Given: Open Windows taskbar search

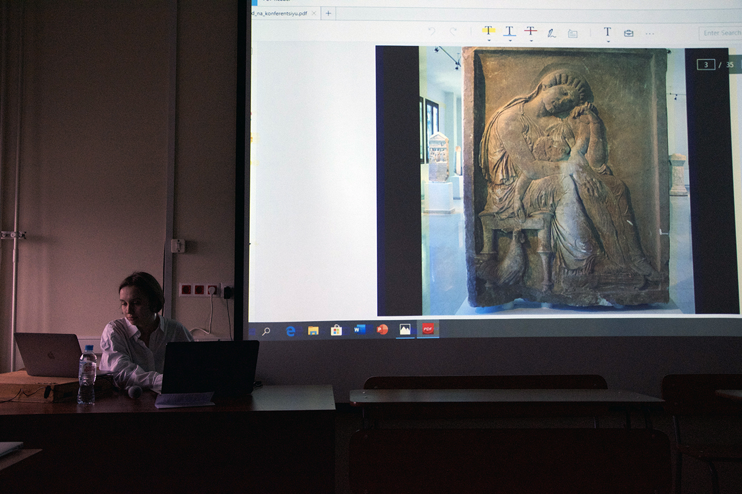Looking at the screenshot, I should coord(266,331).
